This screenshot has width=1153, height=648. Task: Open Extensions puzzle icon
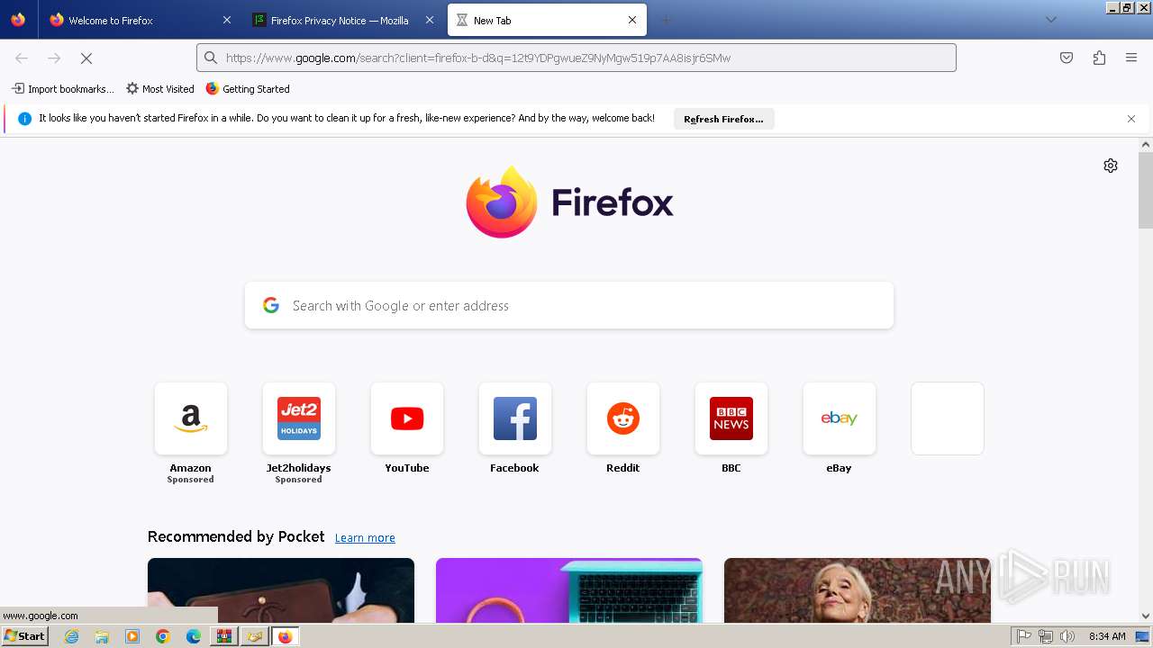[x=1099, y=58]
